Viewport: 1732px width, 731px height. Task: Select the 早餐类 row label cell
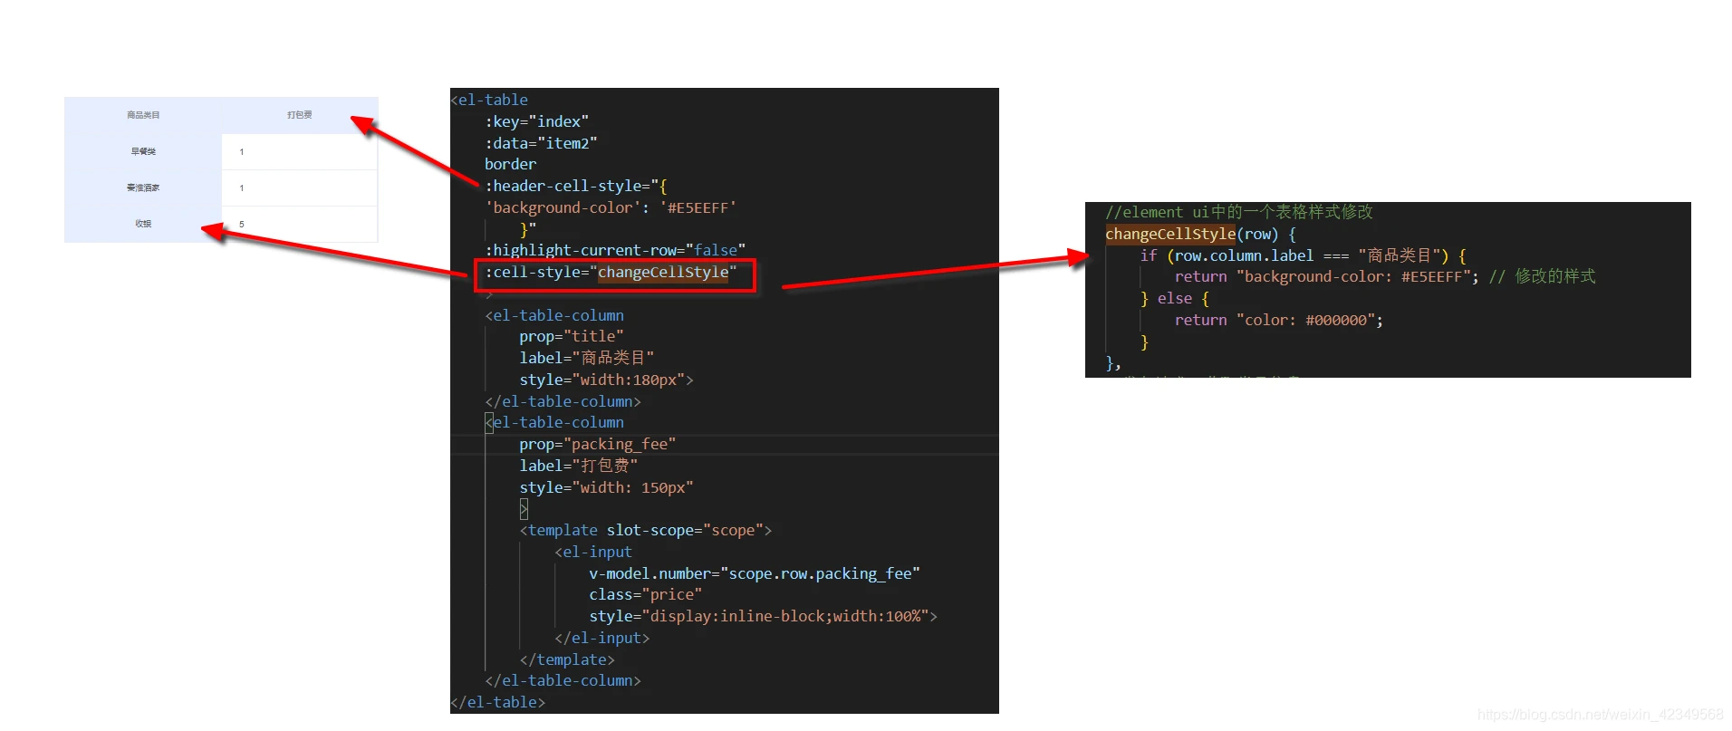(x=143, y=151)
